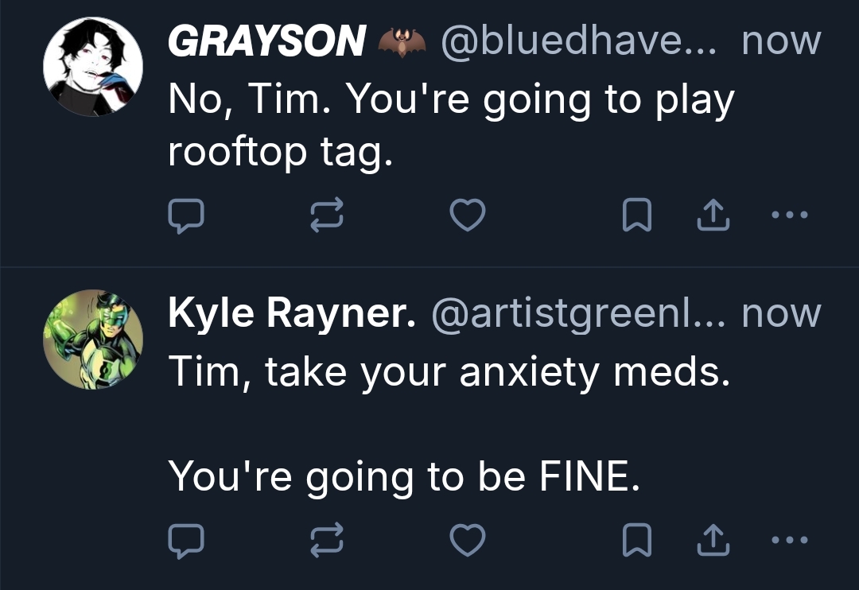Click the bat emoji beside GRAYSON

402,41
